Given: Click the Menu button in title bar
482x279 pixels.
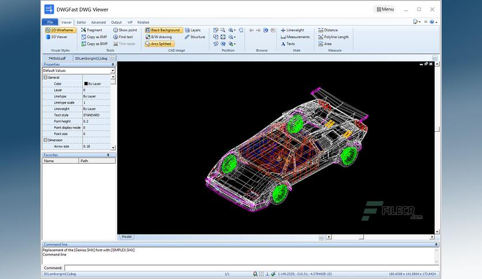Looking at the screenshot, I should [x=385, y=9].
